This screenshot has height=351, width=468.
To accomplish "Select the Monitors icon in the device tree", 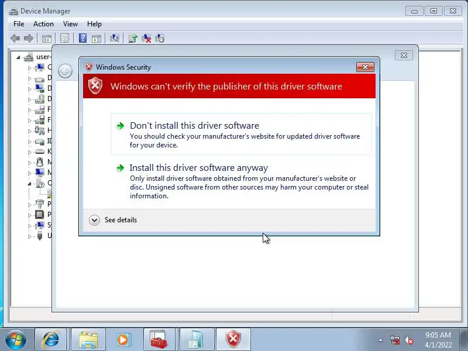I will pyautogui.click(x=40, y=173).
